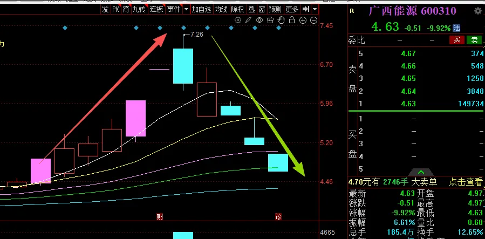The image size is (485, 239).
Task: Select sell level 2 price 4.64
Action: [x=408, y=91]
